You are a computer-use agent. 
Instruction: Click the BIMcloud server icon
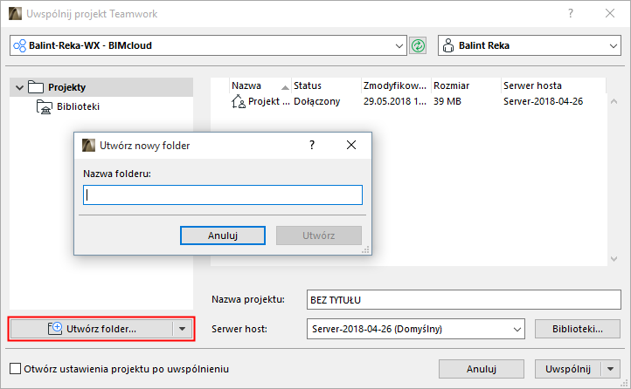click(x=20, y=45)
